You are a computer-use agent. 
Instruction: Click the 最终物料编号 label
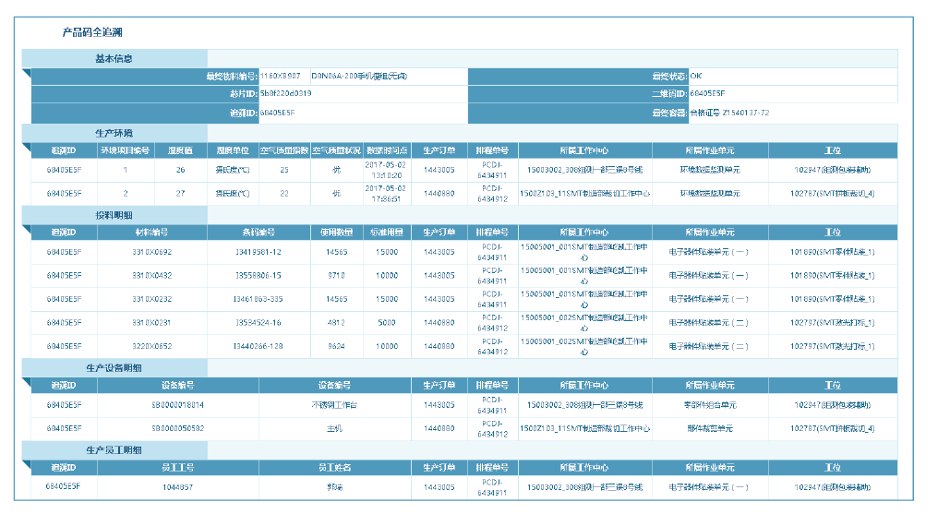coord(232,76)
